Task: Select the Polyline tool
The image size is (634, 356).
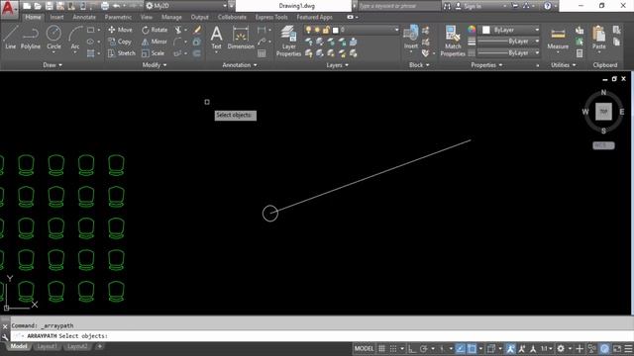Action: (31, 38)
